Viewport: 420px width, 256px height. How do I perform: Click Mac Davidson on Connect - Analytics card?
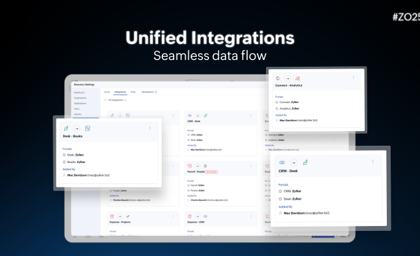[288, 121]
